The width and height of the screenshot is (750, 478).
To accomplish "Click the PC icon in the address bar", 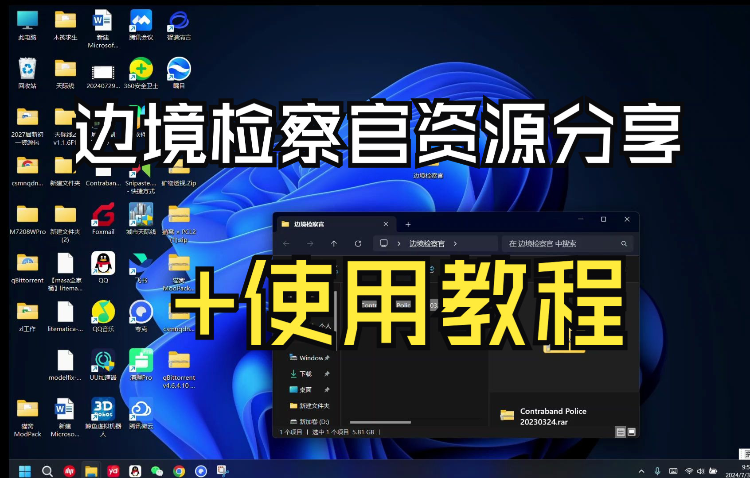I will coord(384,243).
